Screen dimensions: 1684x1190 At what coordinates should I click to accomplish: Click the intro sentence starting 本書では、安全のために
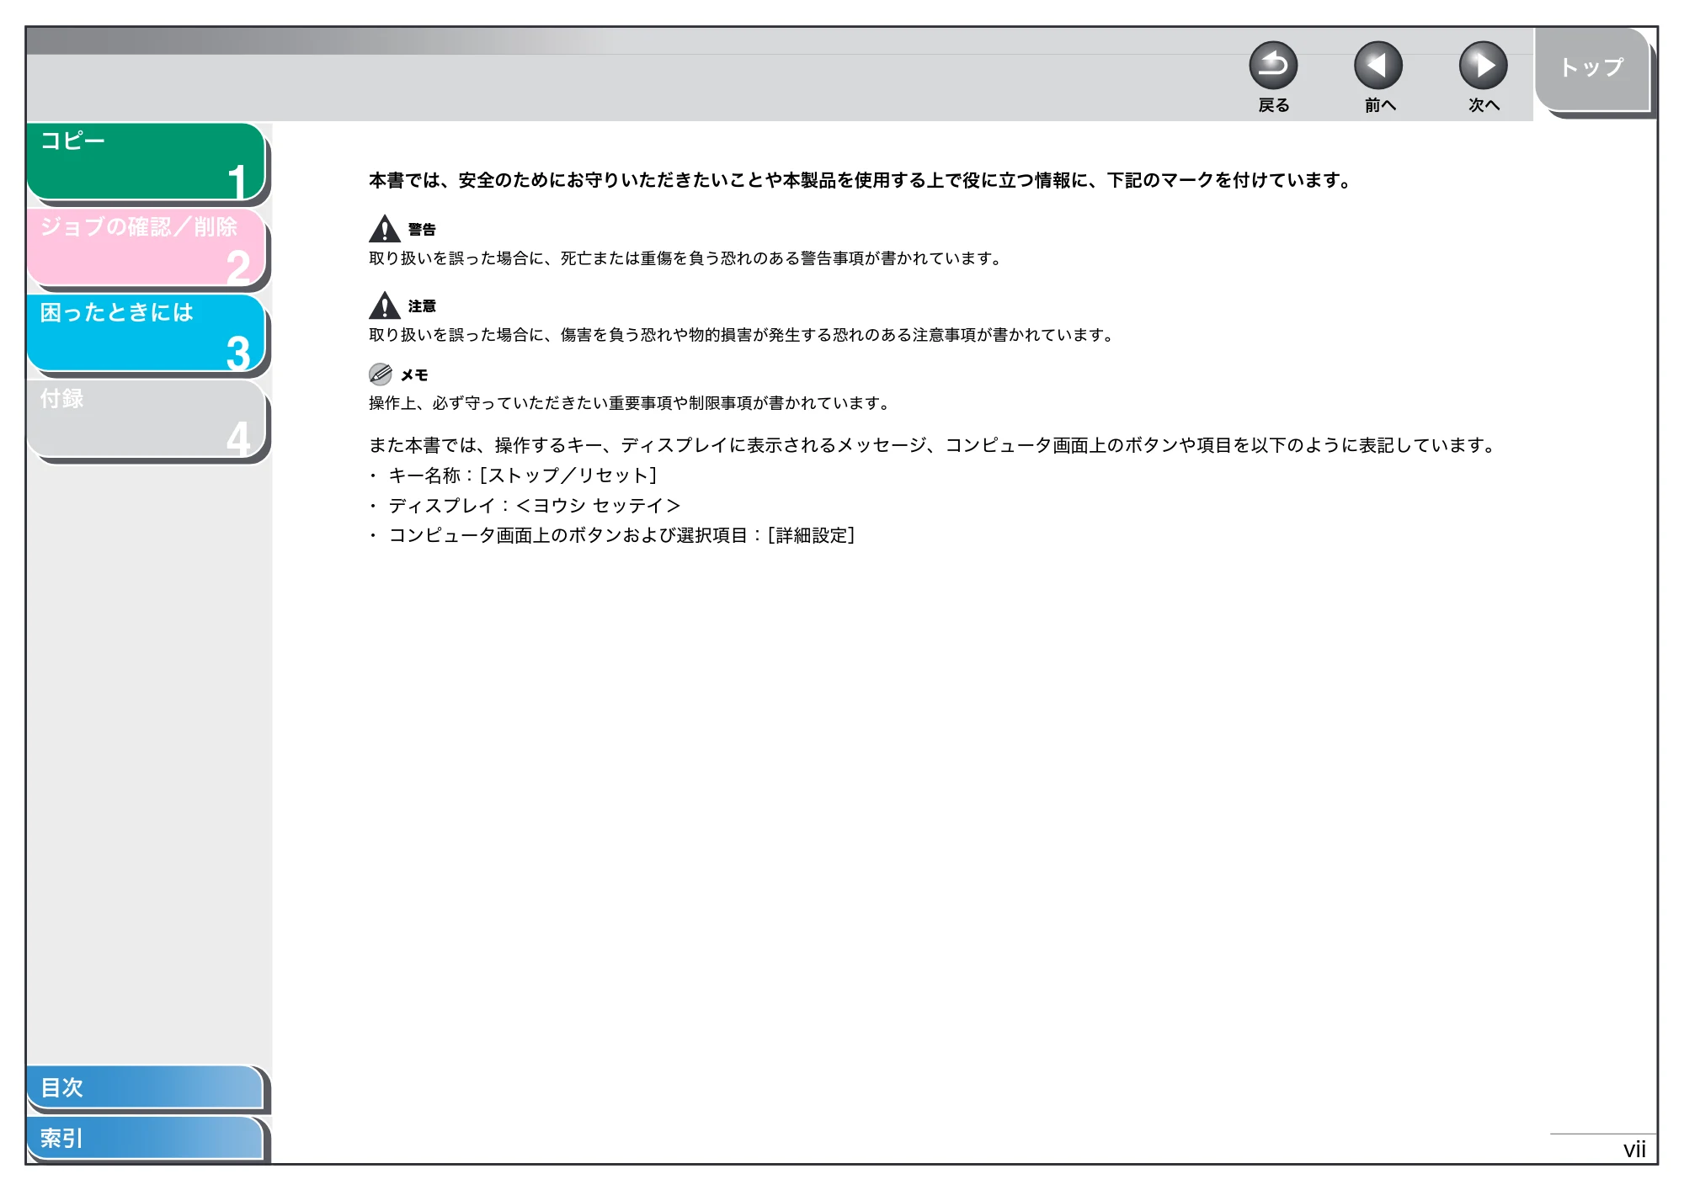tap(861, 180)
